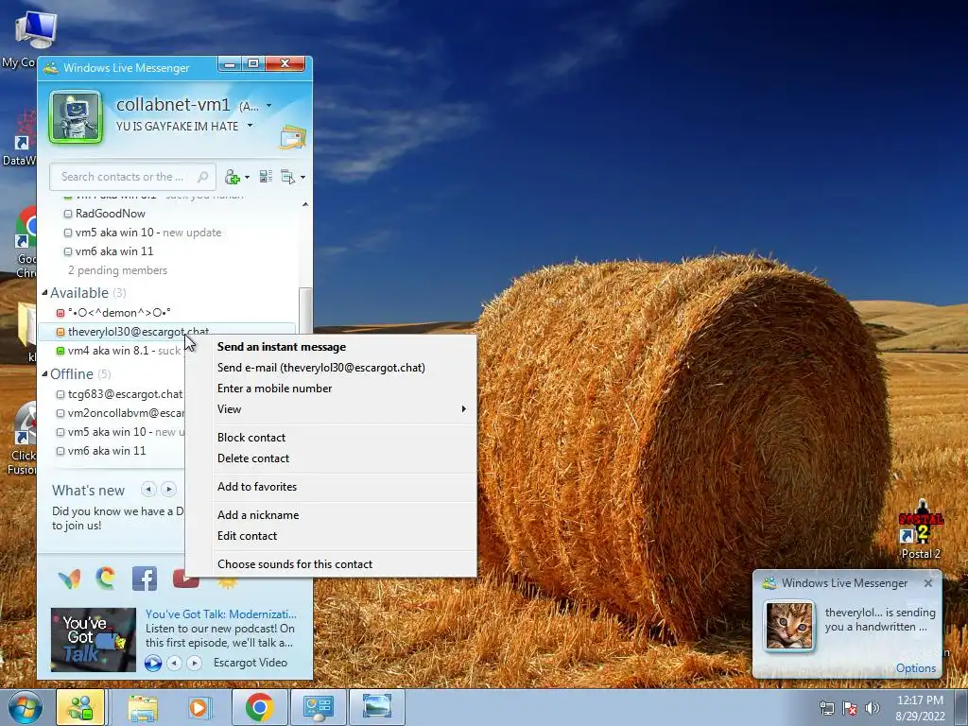
Task: Select offline contact tcg683@escargot.chat
Action: click(x=120, y=394)
